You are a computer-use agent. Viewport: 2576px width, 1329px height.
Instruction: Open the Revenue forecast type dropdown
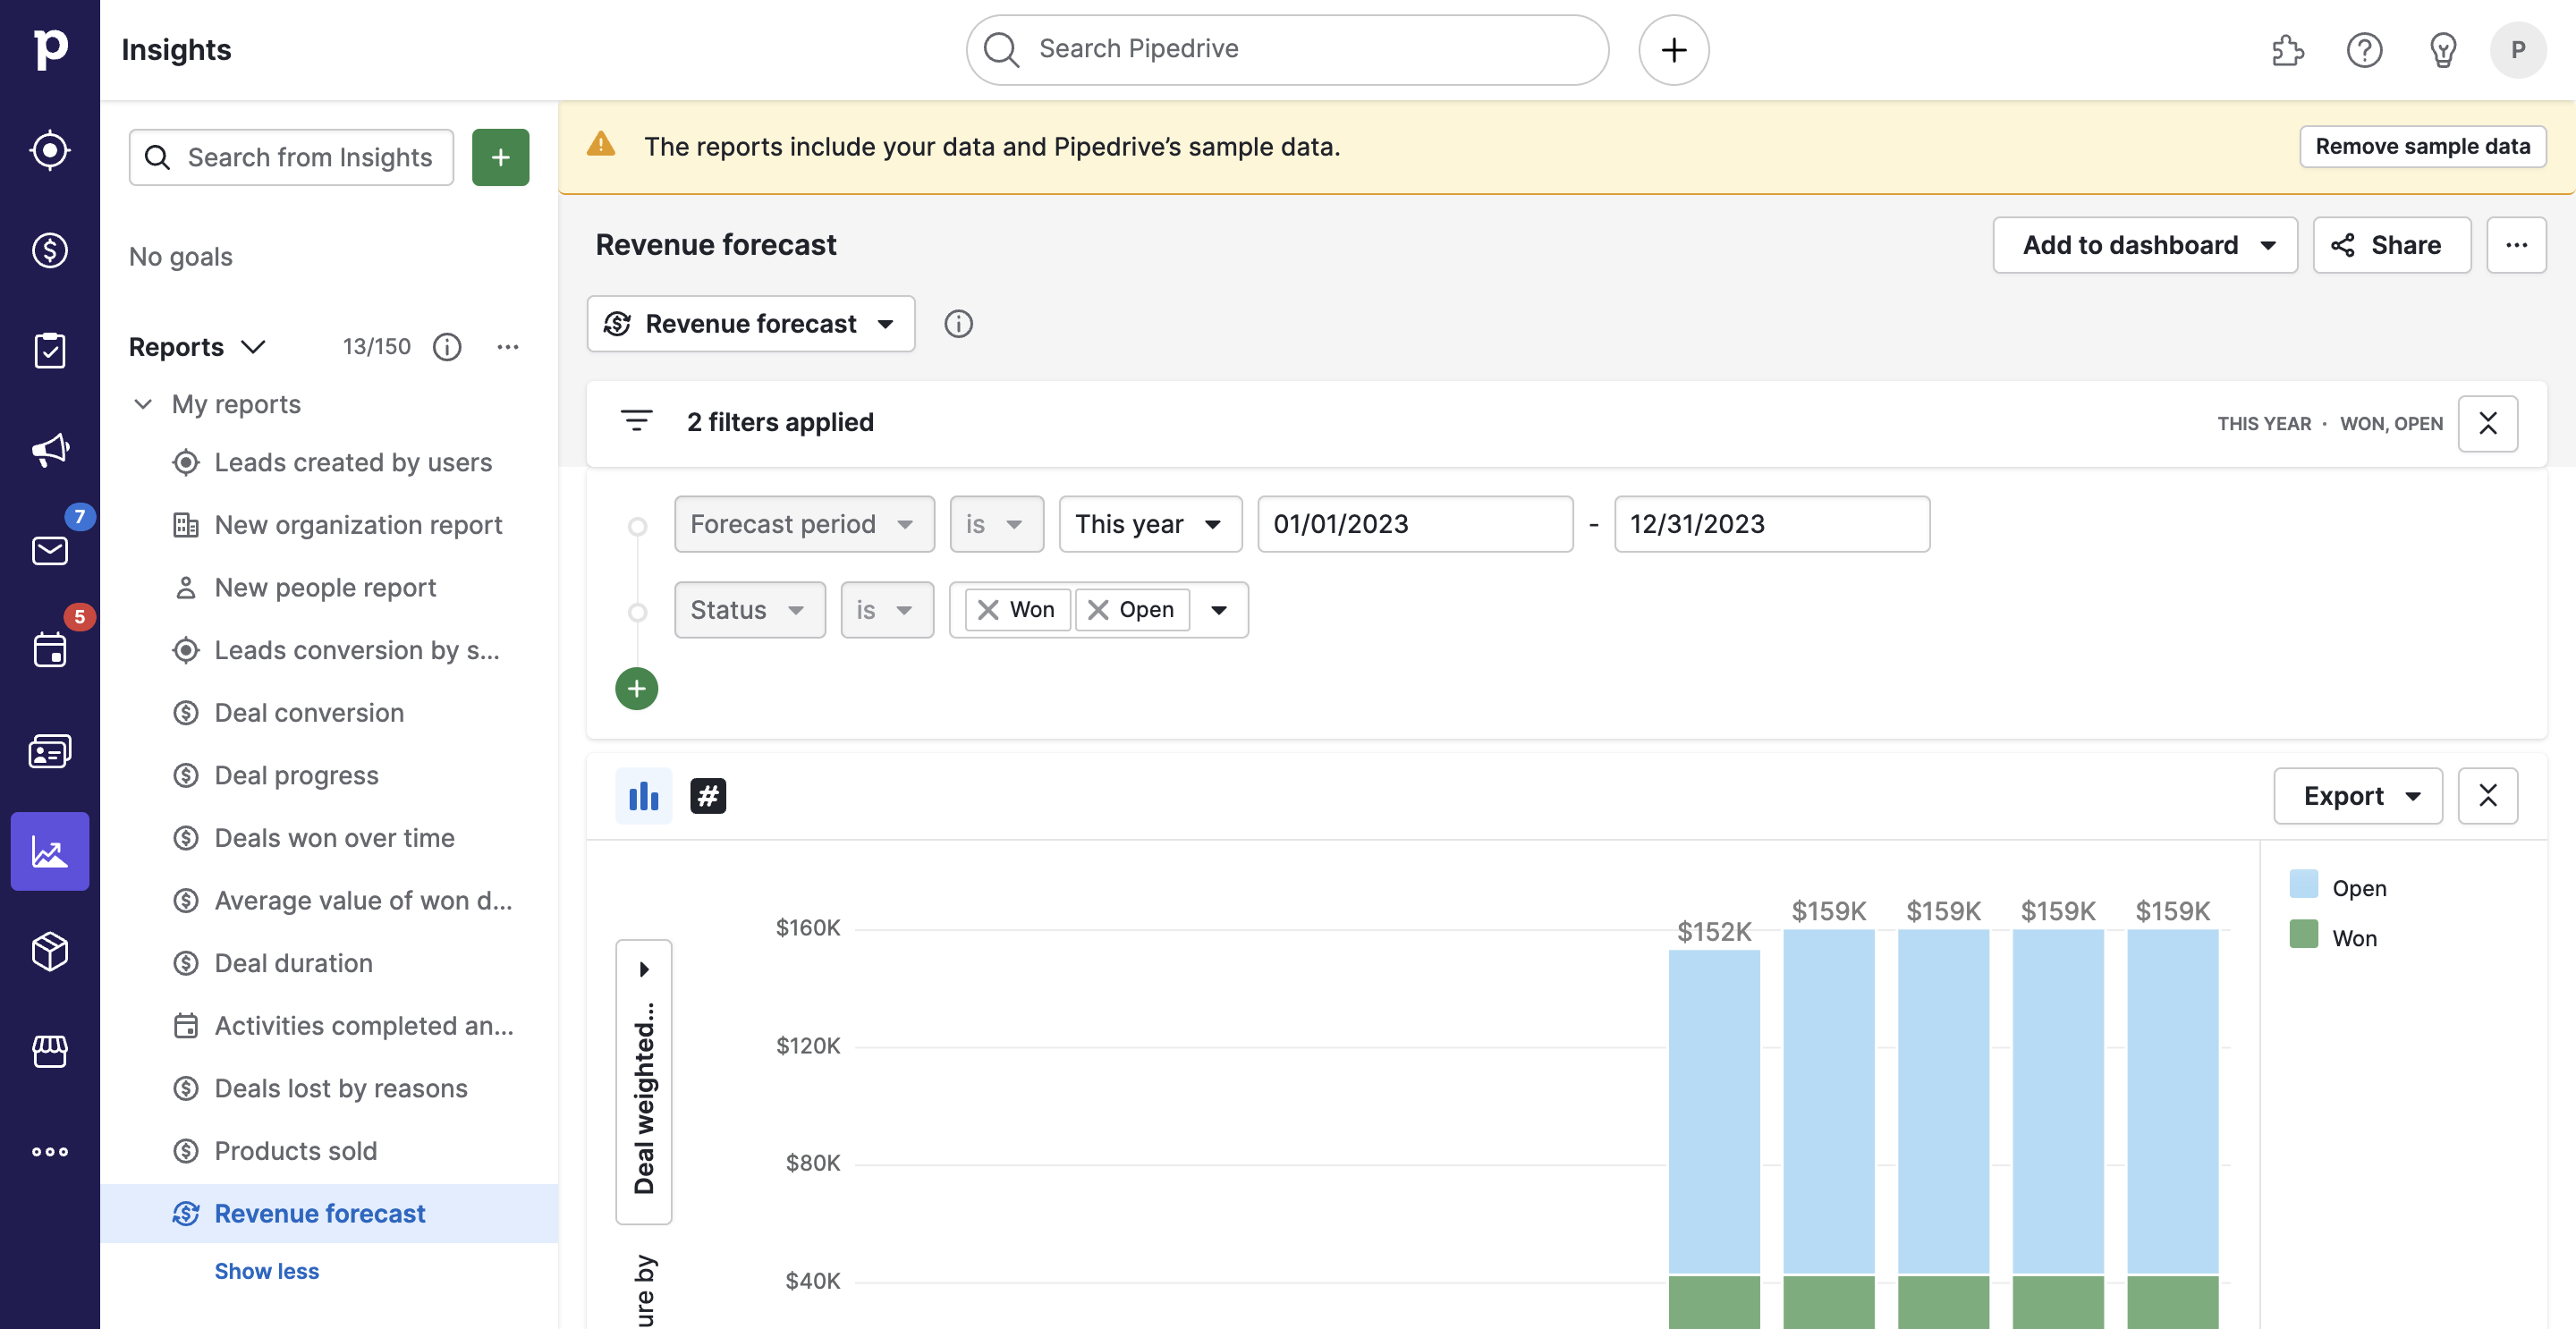click(750, 322)
